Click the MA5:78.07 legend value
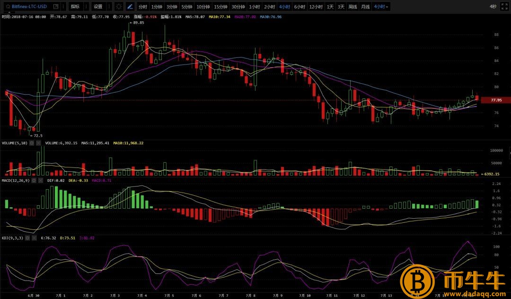511x299 pixels. [x=195, y=17]
